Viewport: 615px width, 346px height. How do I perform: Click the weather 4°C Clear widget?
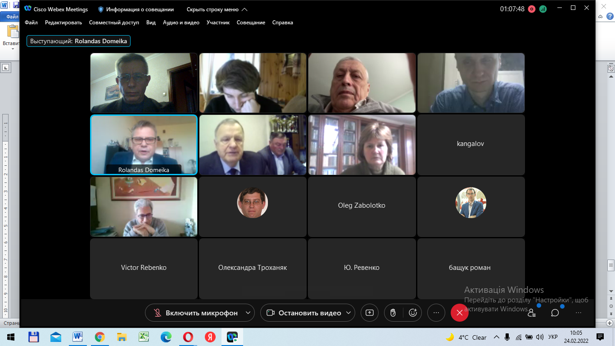466,337
